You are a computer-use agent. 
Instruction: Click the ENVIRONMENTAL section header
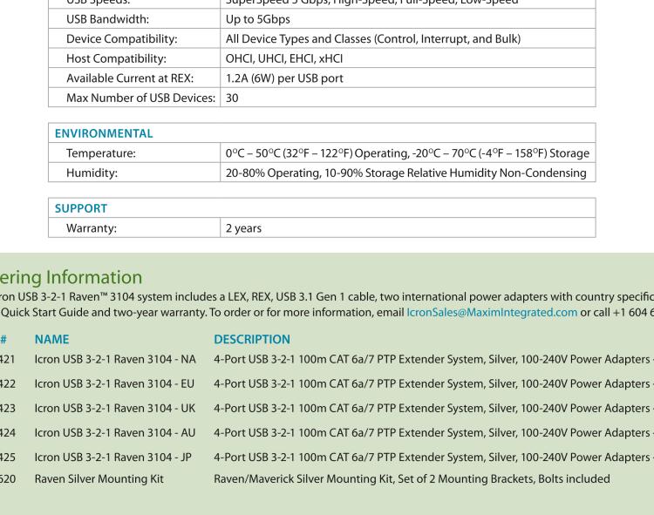pos(104,133)
